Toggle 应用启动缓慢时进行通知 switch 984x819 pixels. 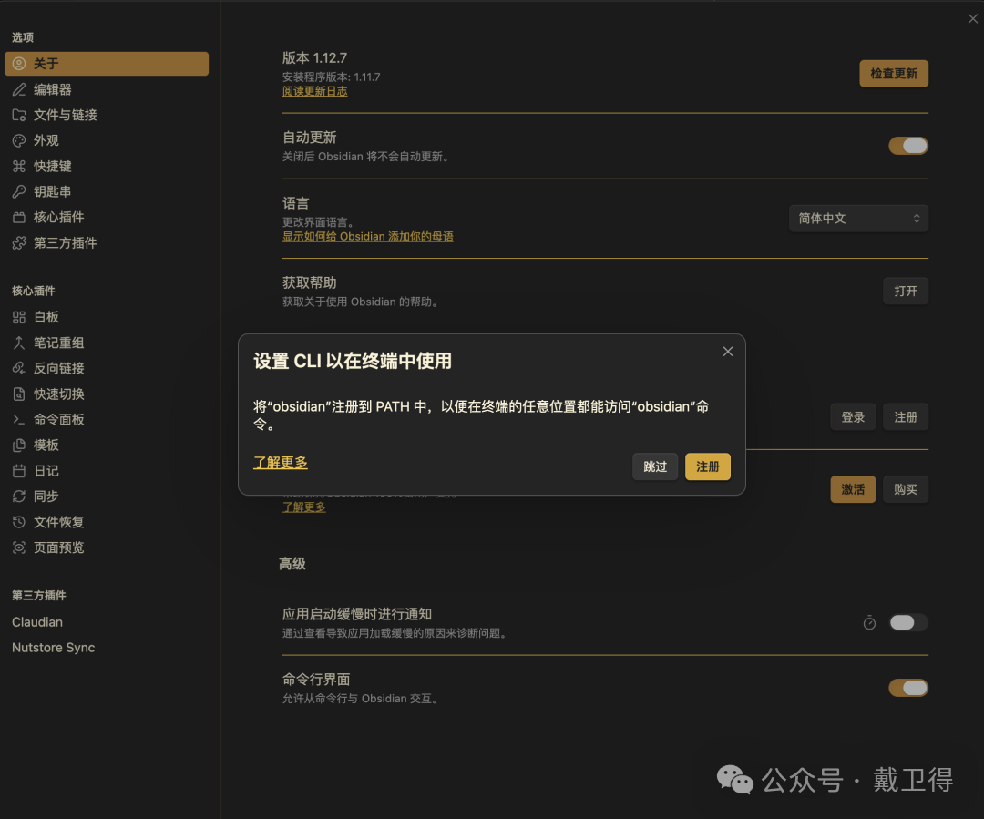(908, 622)
